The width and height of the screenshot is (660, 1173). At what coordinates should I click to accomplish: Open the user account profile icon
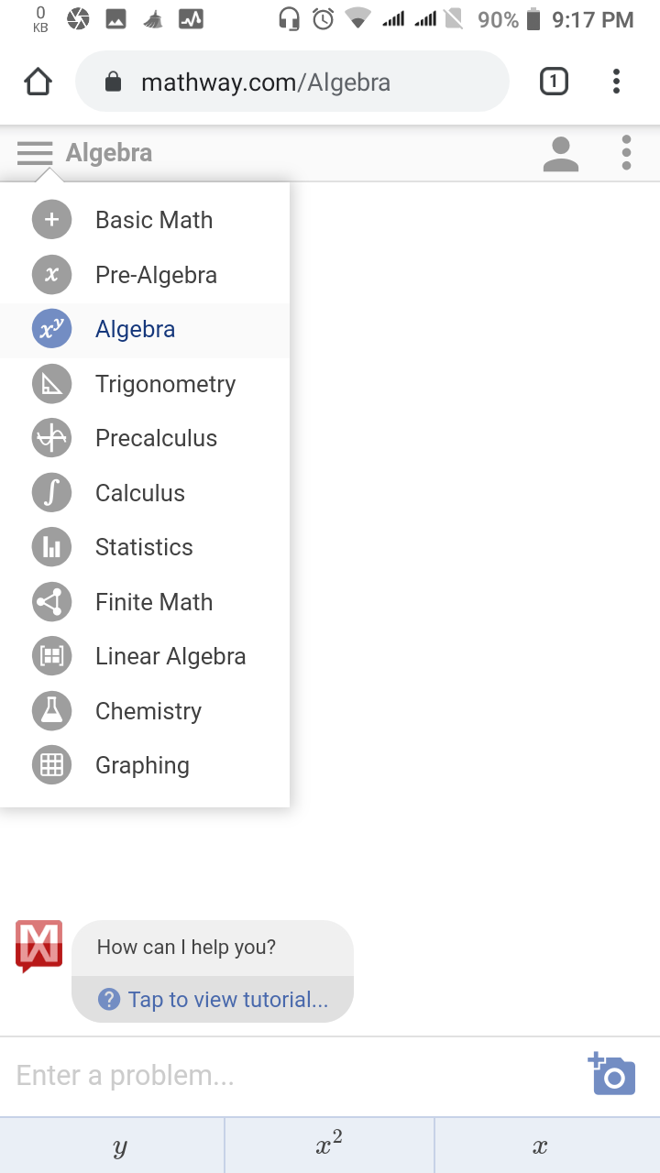[560, 153]
